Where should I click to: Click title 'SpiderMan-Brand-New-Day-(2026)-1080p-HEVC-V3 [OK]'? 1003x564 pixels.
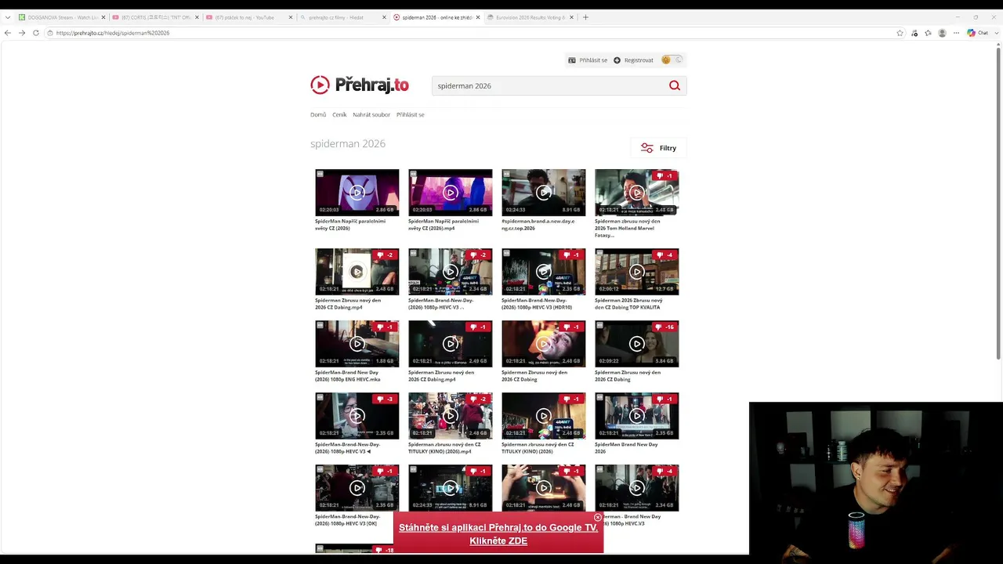(349, 520)
